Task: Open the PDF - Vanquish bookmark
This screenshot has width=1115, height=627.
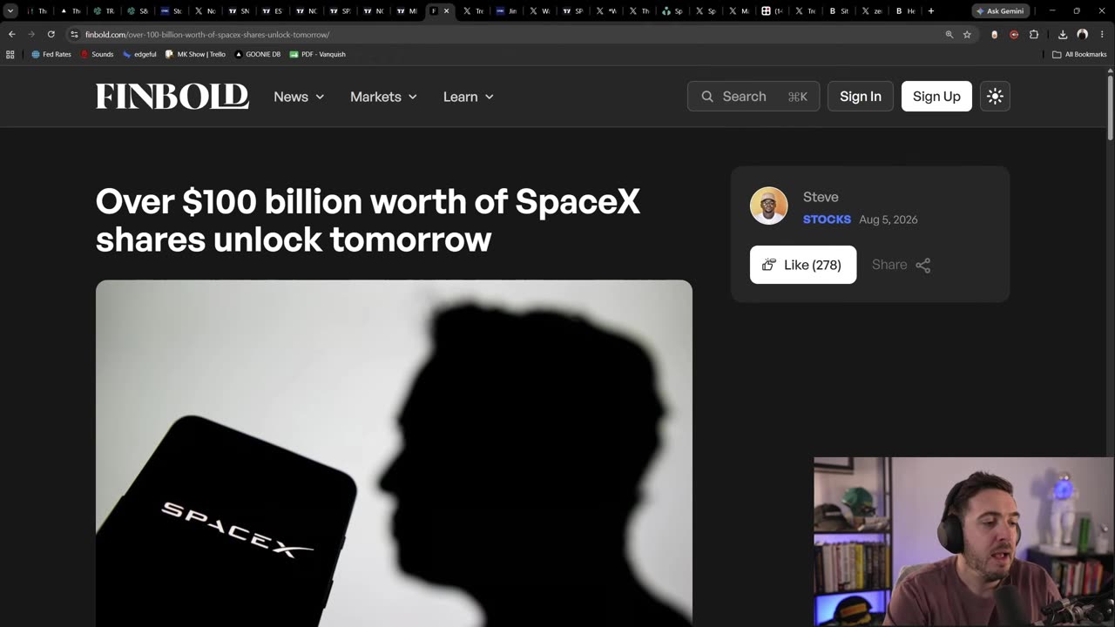Action: [x=317, y=54]
